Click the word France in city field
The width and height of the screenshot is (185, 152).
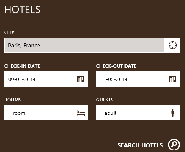32,46
